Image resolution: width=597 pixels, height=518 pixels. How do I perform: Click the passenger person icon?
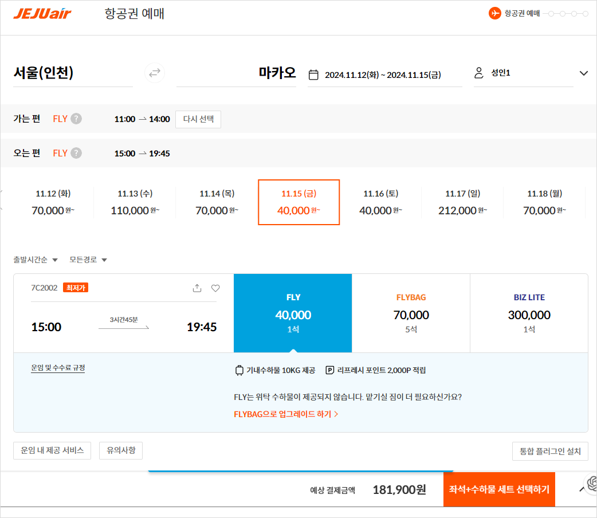tap(479, 73)
